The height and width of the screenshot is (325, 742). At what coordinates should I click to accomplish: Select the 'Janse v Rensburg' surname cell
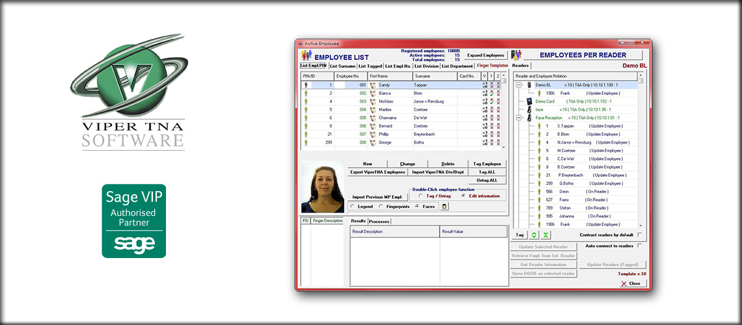(434, 101)
